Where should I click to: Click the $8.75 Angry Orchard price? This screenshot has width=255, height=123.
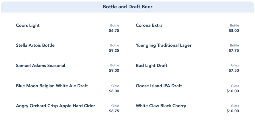[114, 111]
